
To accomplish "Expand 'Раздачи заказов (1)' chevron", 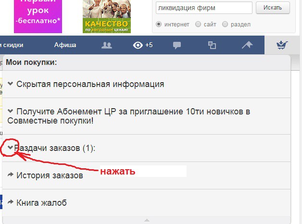I will pyautogui.click(x=11, y=148).
